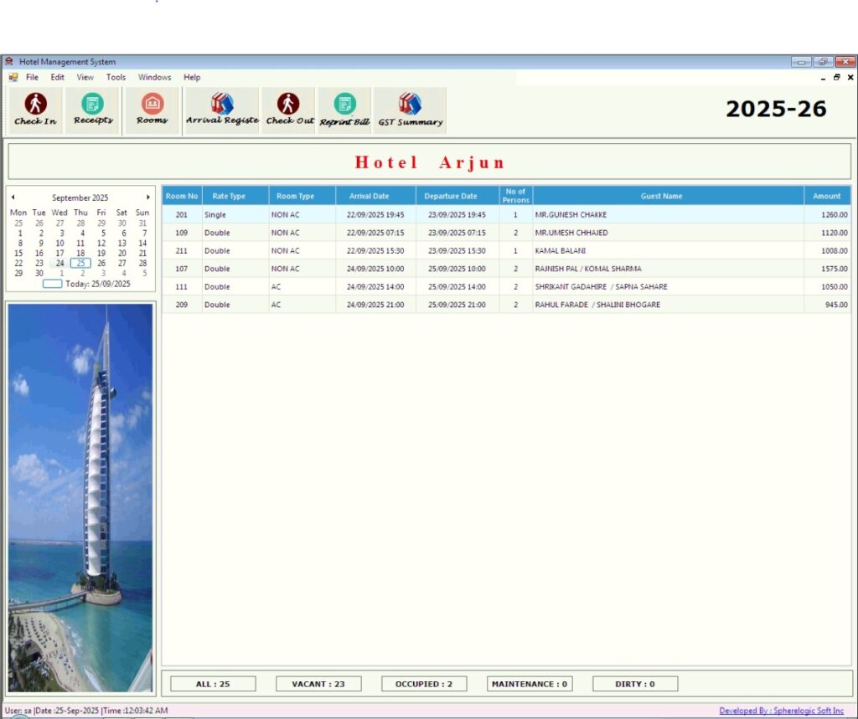Select the Check Out tool

[288, 110]
